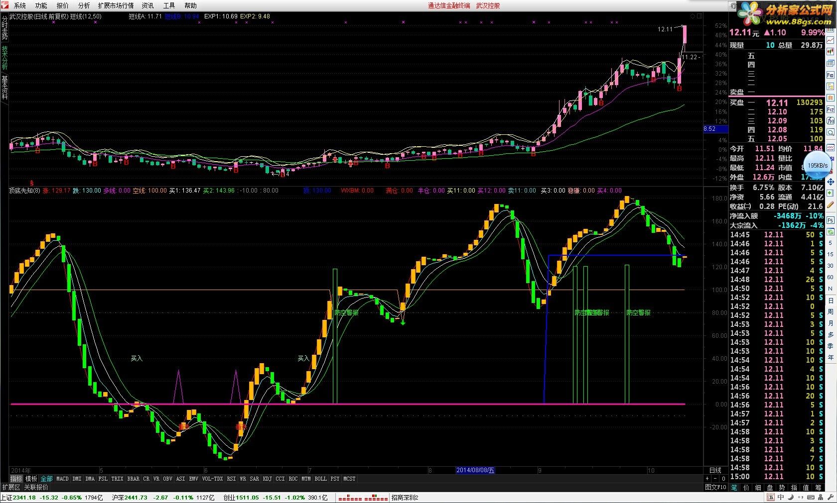Click the 2014/08/08/五 date marker

coord(475,470)
